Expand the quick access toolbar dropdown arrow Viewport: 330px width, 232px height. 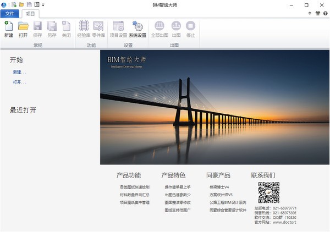click(43, 4)
